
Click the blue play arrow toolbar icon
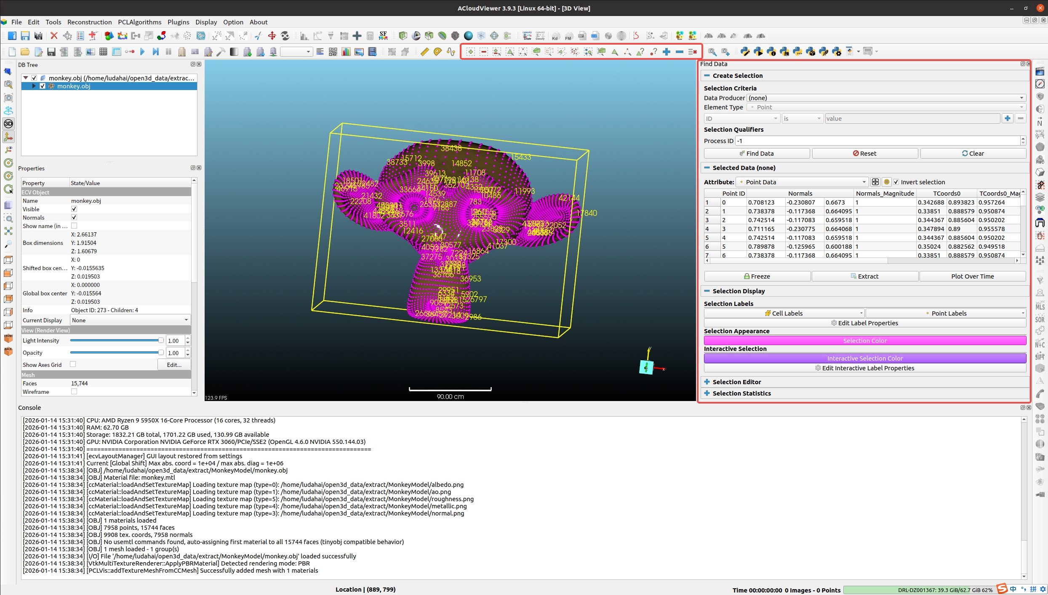(142, 52)
